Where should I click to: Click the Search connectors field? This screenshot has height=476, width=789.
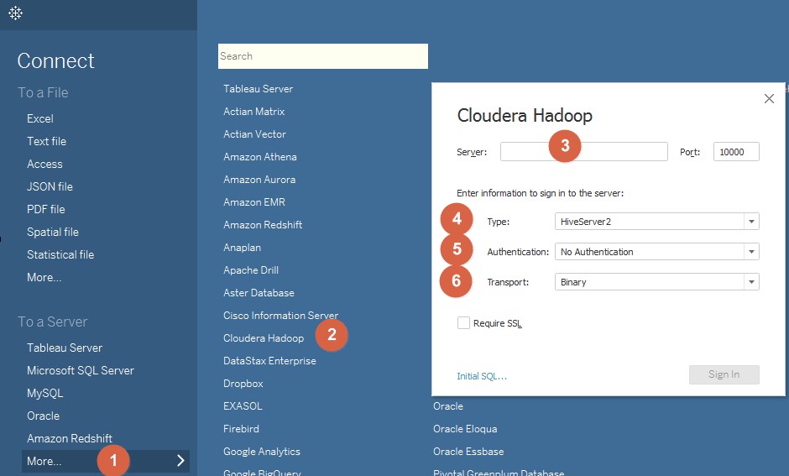click(x=323, y=56)
